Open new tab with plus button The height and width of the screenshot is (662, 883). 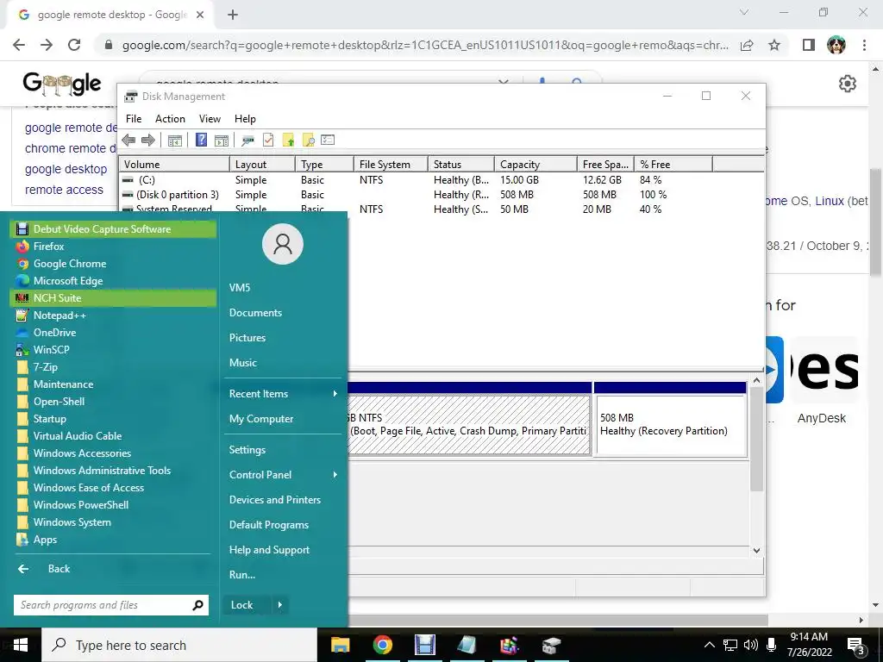pos(233,15)
